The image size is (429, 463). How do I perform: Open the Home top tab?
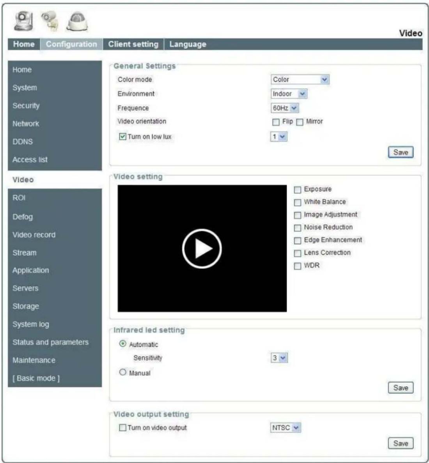coord(24,44)
